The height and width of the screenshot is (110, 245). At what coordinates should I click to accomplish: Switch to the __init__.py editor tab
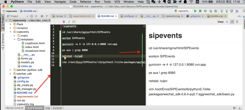[x=149, y=16]
